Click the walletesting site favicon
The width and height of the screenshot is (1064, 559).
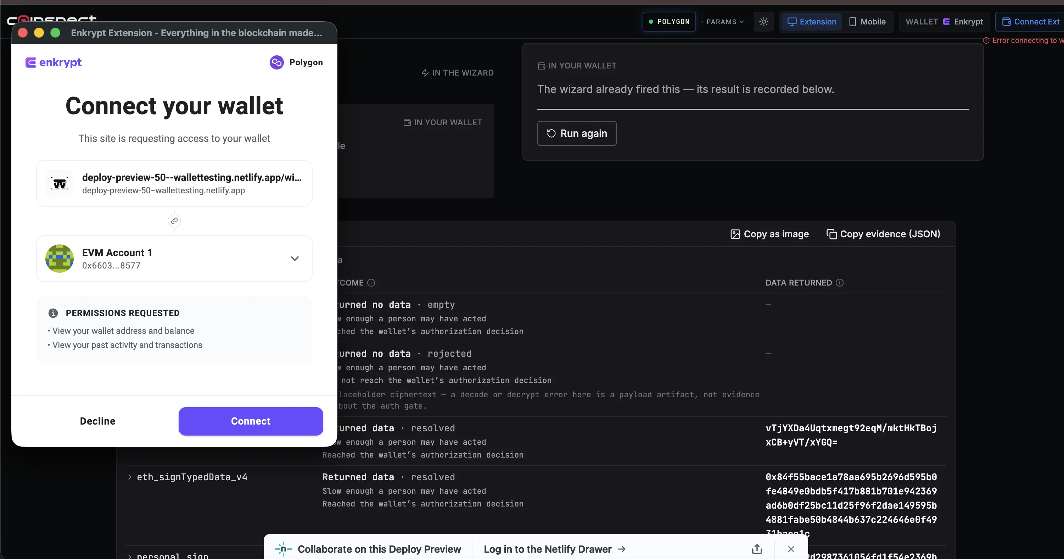(60, 183)
